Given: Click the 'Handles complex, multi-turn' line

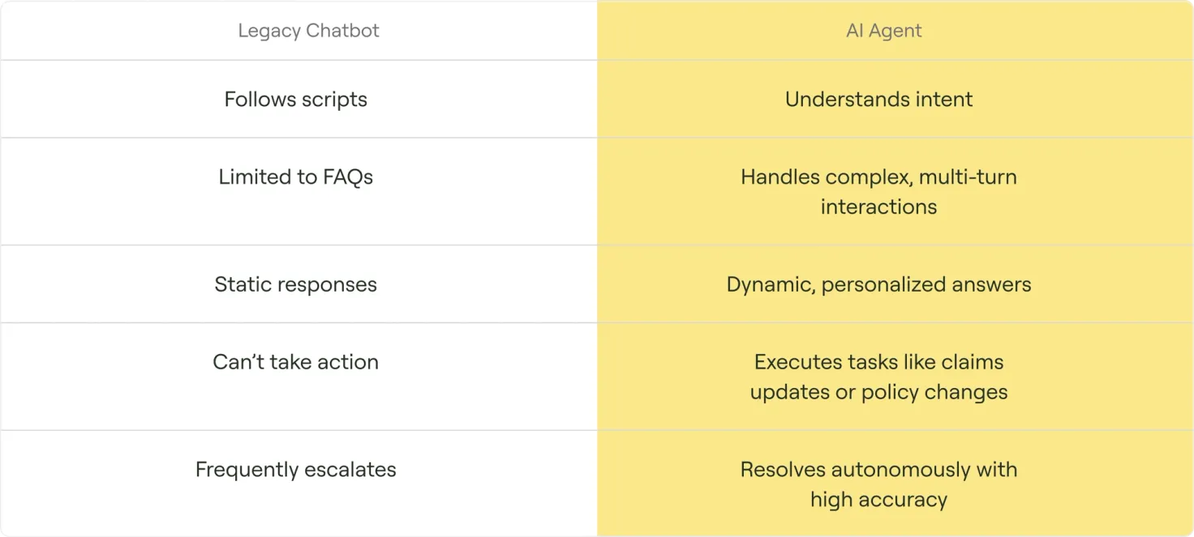Looking at the screenshot, I should pyautogui.click(x=878, y=177).
